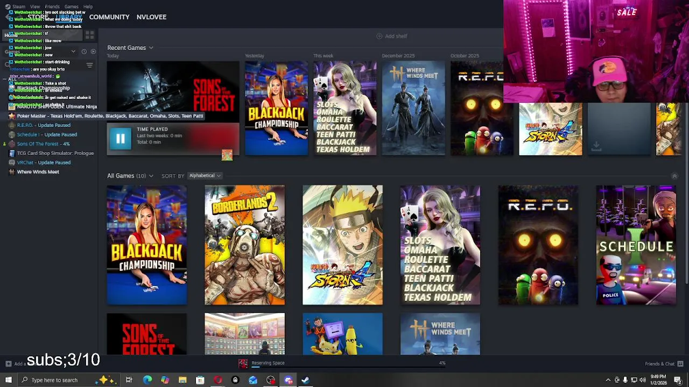
Task: Show ready-to-play games icon
Action: [93, 52]
